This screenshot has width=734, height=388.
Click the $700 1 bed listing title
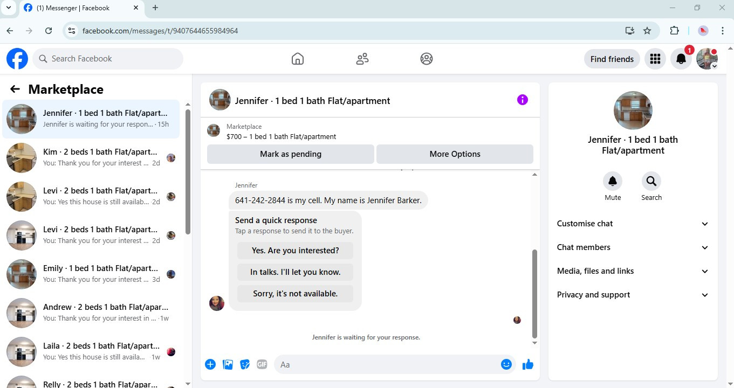281,137
